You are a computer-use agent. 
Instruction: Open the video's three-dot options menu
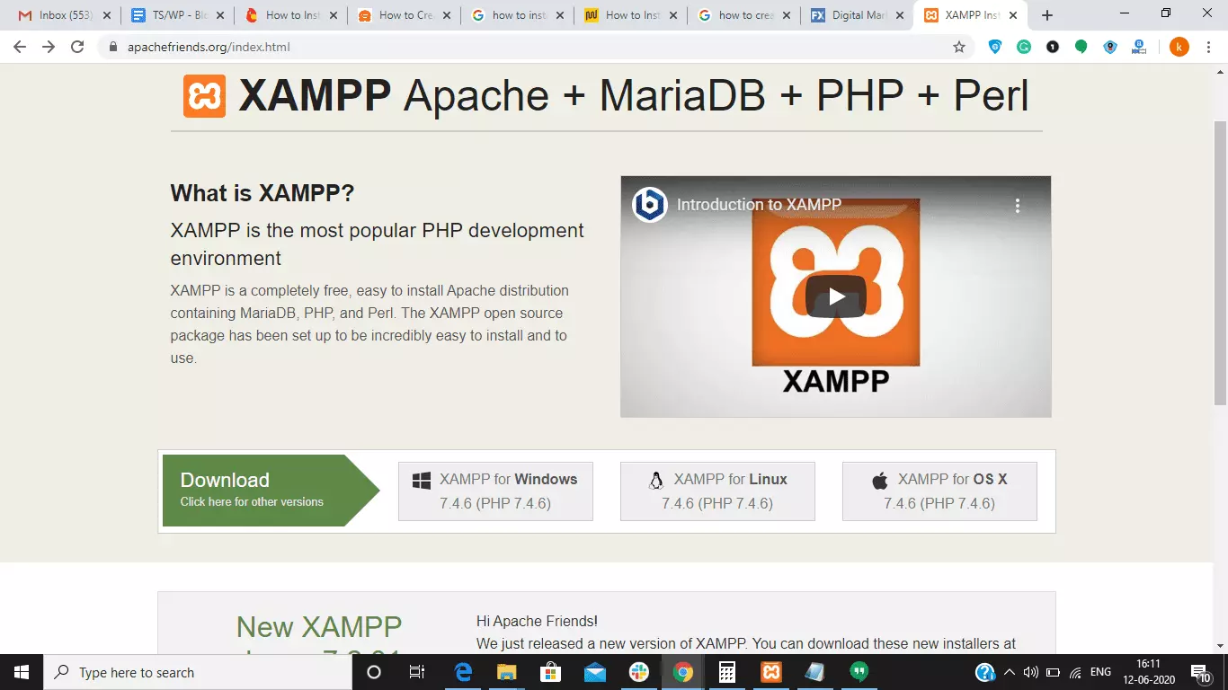[x=1018, y=205]
